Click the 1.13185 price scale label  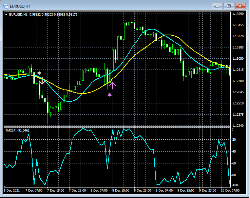238,47
